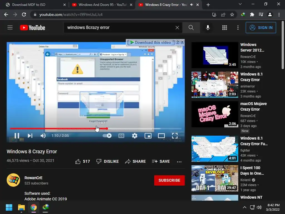Open more actions ellipsis under video
285x214 pixels.
(x=179, y=162)
